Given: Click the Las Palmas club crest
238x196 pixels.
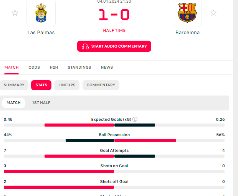Looking at the screenshot, I should (41, 13).
